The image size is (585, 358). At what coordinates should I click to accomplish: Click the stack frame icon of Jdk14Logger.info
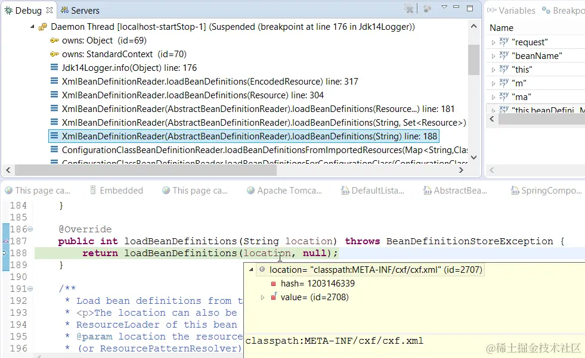click(x=54, y=67)
